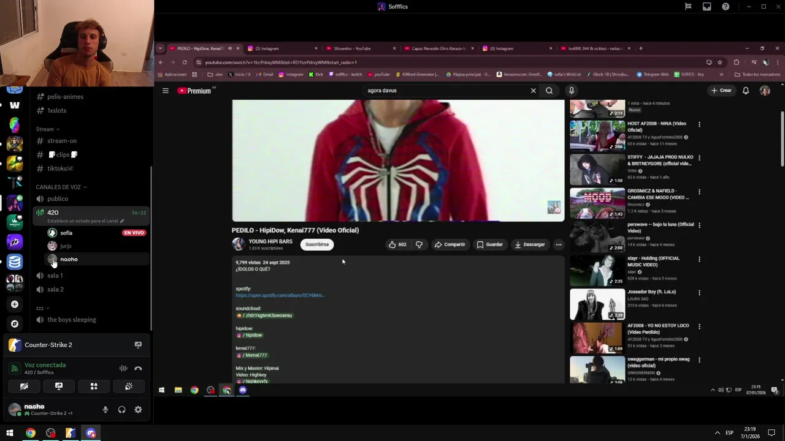Viewport: 785px width, 441px height.
Task: Click the share screen button
Action: tap(59, 386)
